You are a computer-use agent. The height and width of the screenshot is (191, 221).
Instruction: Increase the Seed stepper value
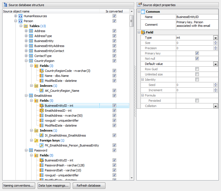(x=215, y=84)
